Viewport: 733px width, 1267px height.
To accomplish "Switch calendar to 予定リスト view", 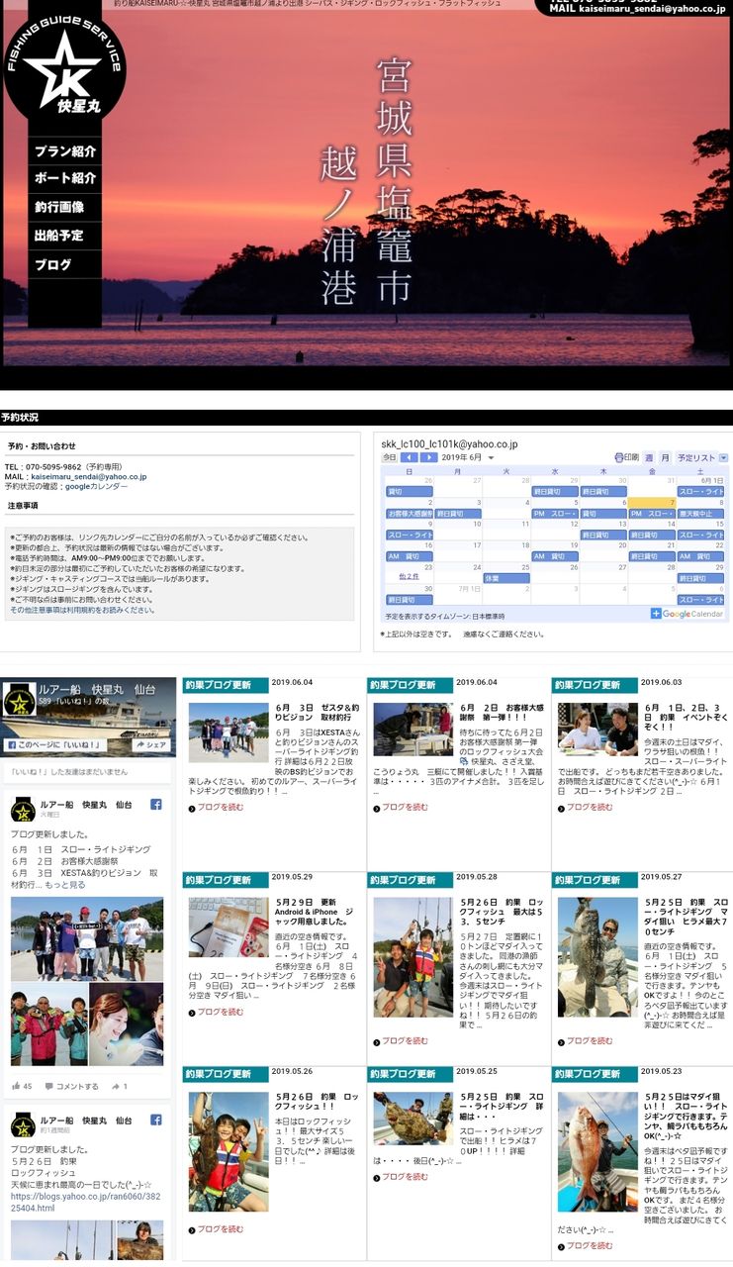I will pos(696,457).
